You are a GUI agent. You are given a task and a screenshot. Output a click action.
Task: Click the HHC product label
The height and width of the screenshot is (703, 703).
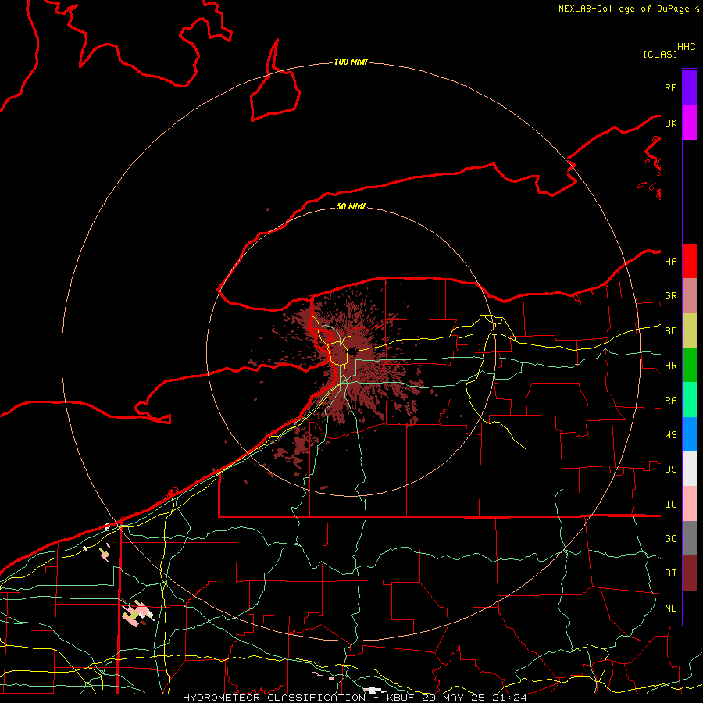[686, 47]
